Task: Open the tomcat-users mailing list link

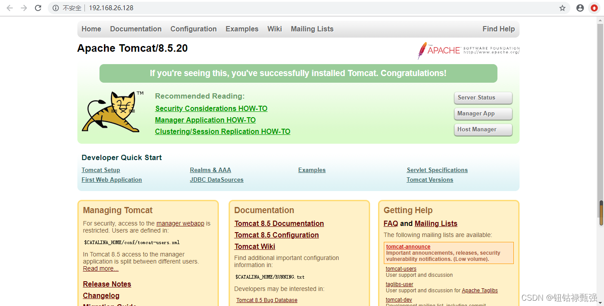Action: (401, 268)
